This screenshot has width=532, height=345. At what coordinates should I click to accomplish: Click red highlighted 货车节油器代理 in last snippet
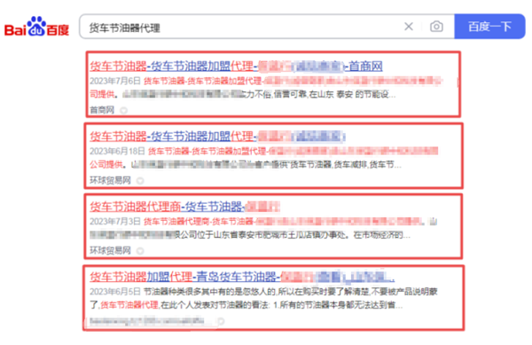(x=129, y=305)
